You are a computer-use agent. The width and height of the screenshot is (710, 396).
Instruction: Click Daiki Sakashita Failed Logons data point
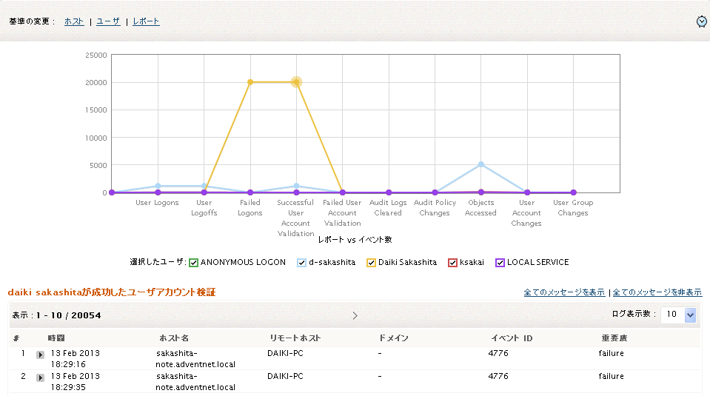(250, 82)
